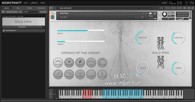The image size is (195, 102).
Task: Select the ornaments phrases articulation
Action: pos(91,74)
